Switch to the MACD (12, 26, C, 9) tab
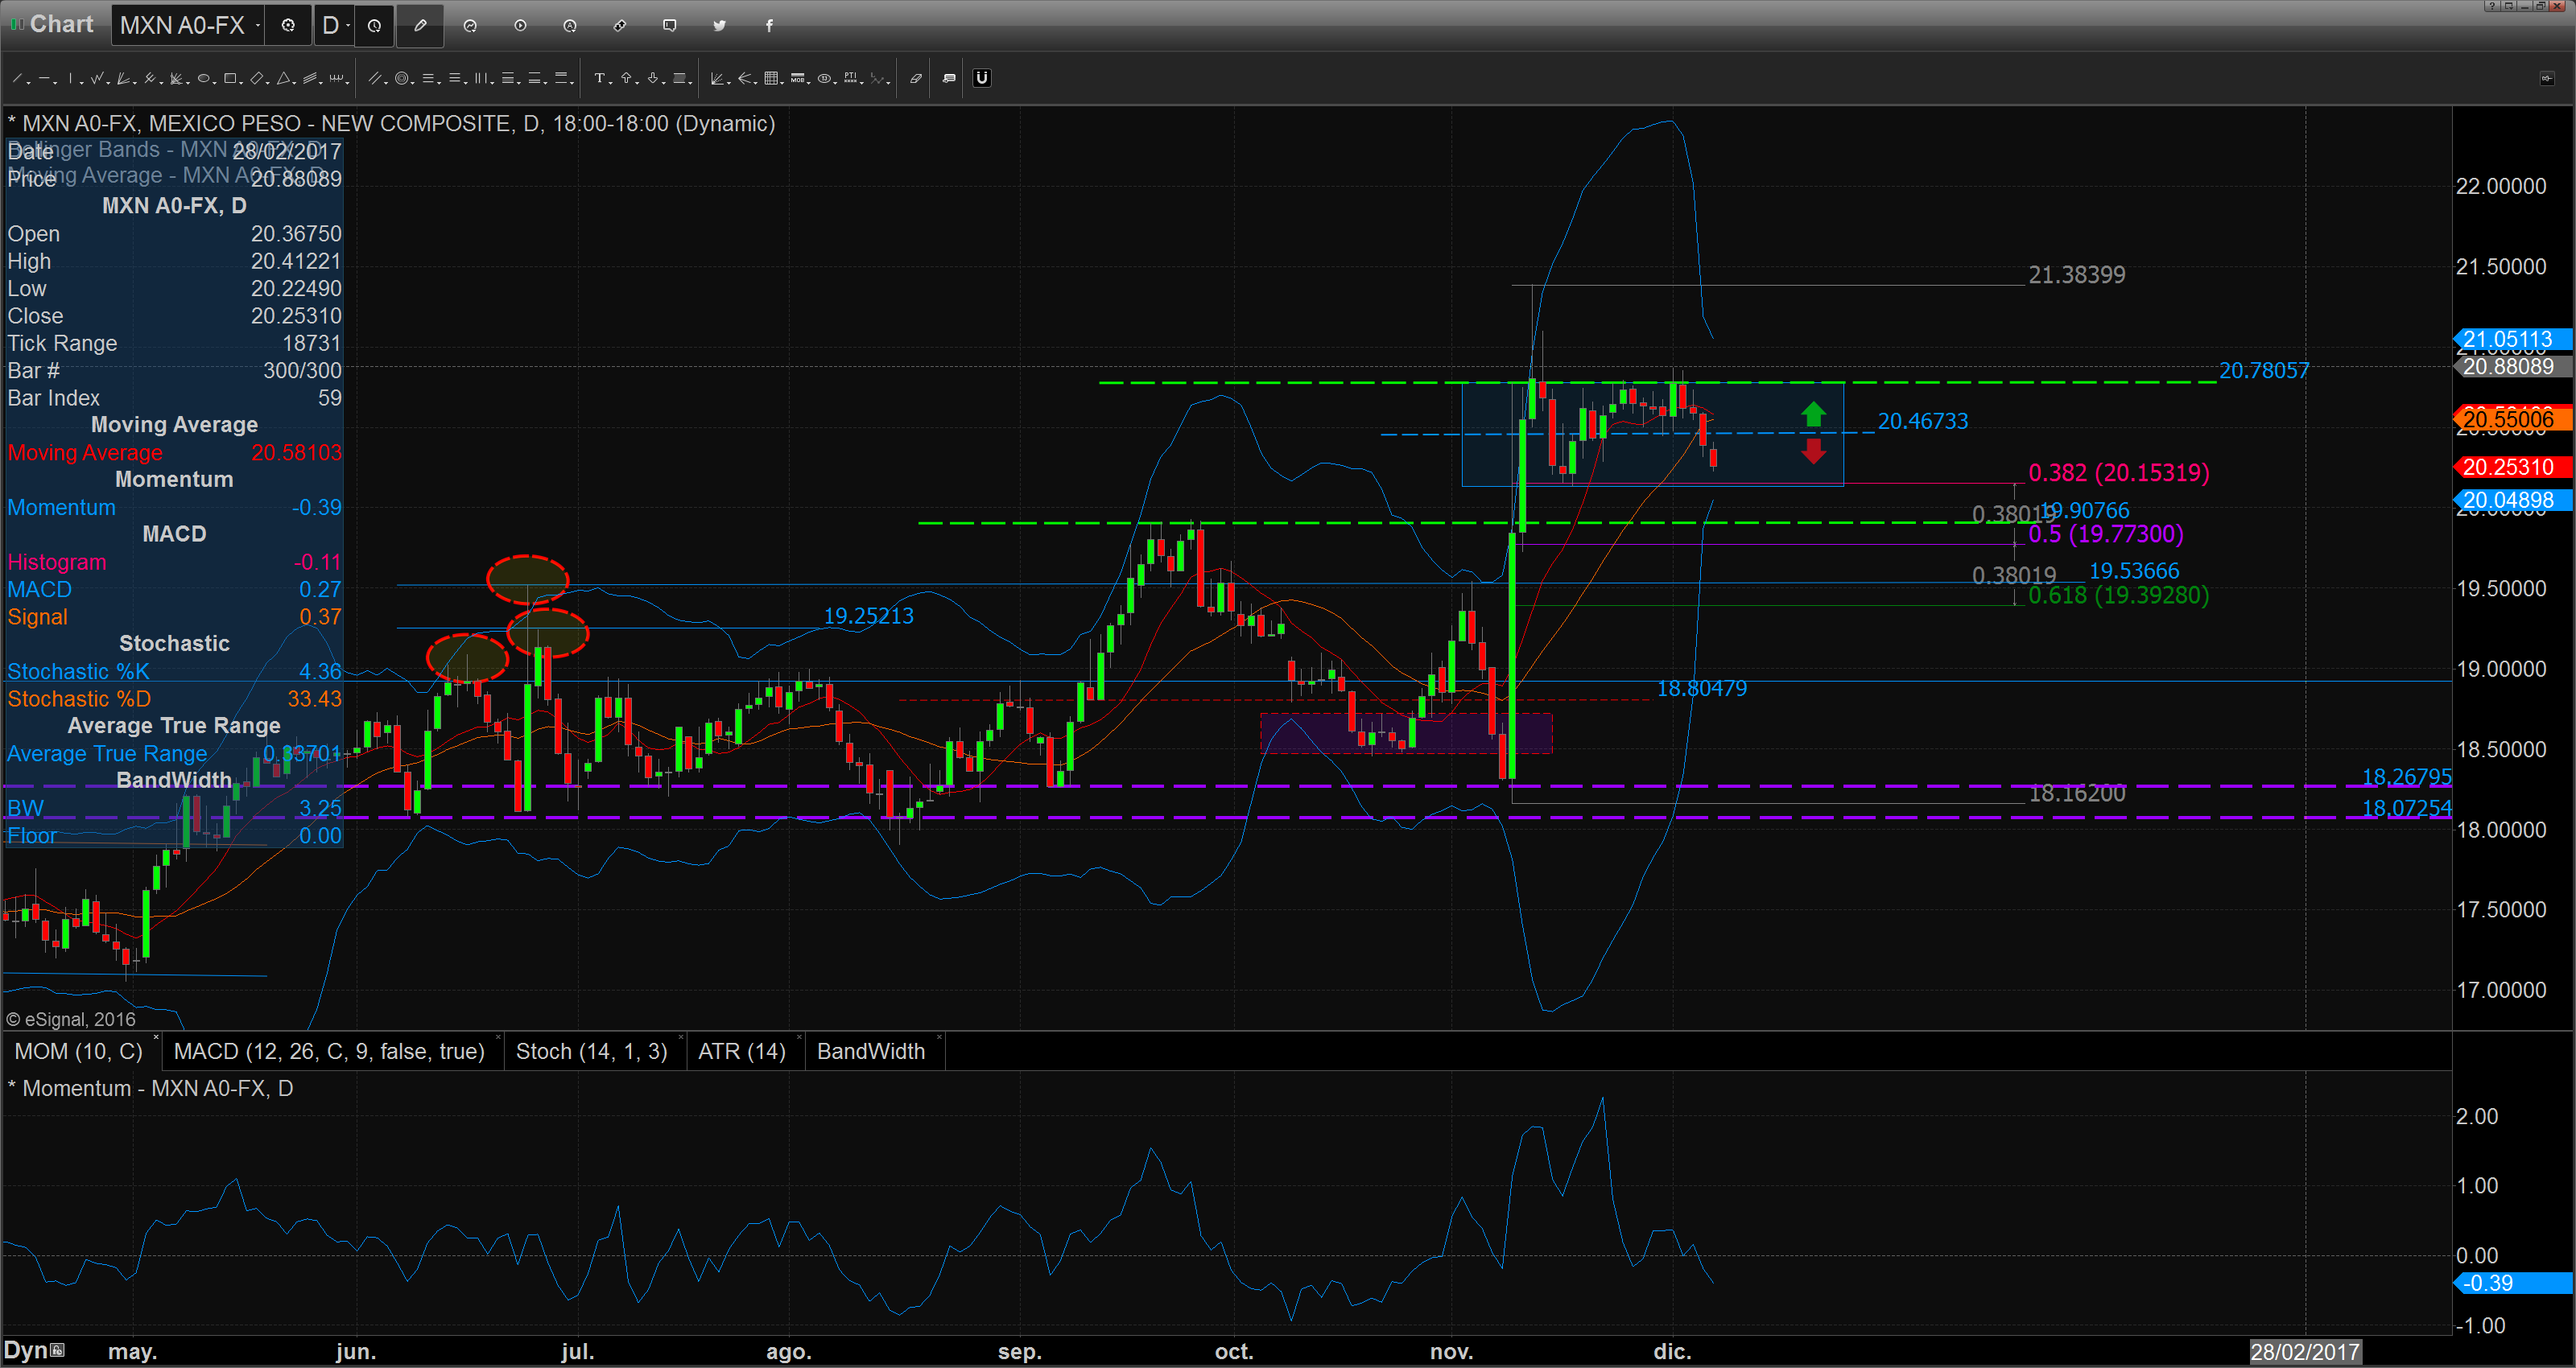The width and height of the screenshot is (2576, 1368). 329,1051
